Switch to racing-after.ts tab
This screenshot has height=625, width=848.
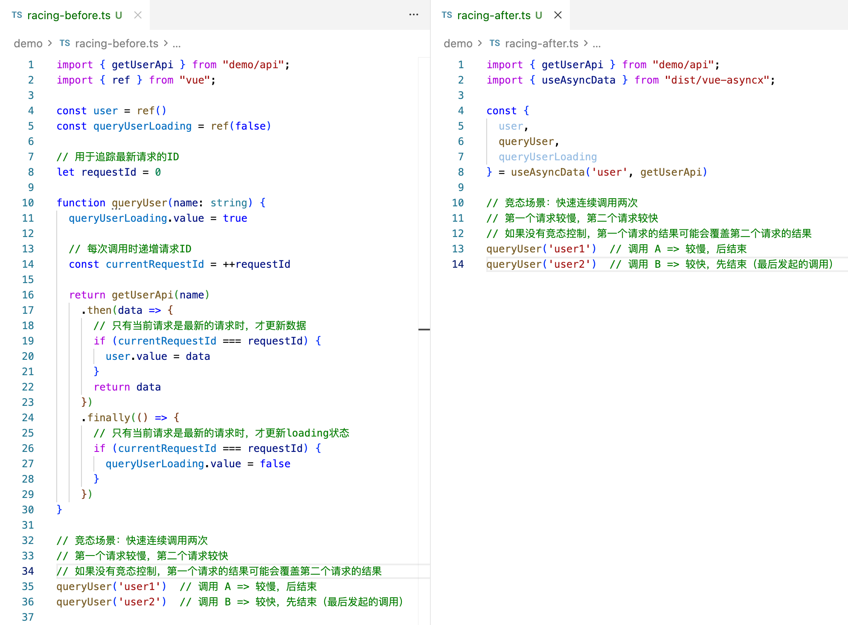[x=494, y=15]
